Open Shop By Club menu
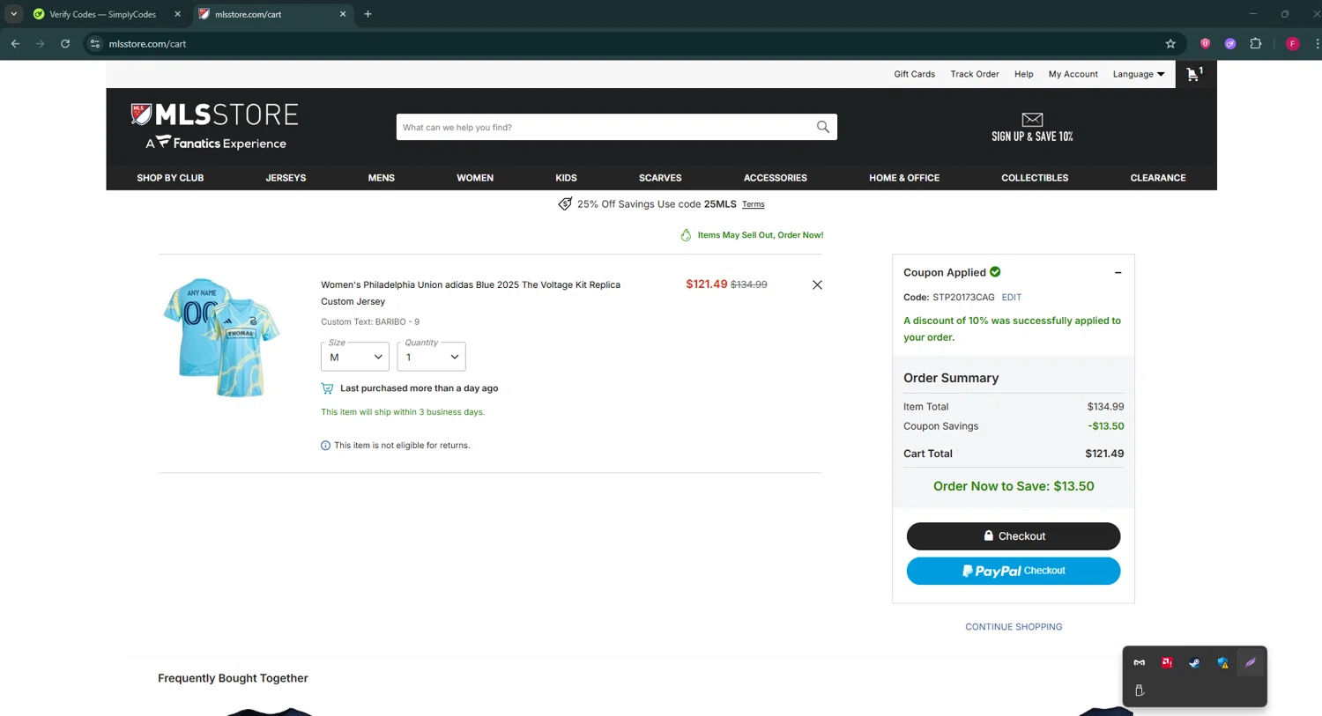 point(170,178)
